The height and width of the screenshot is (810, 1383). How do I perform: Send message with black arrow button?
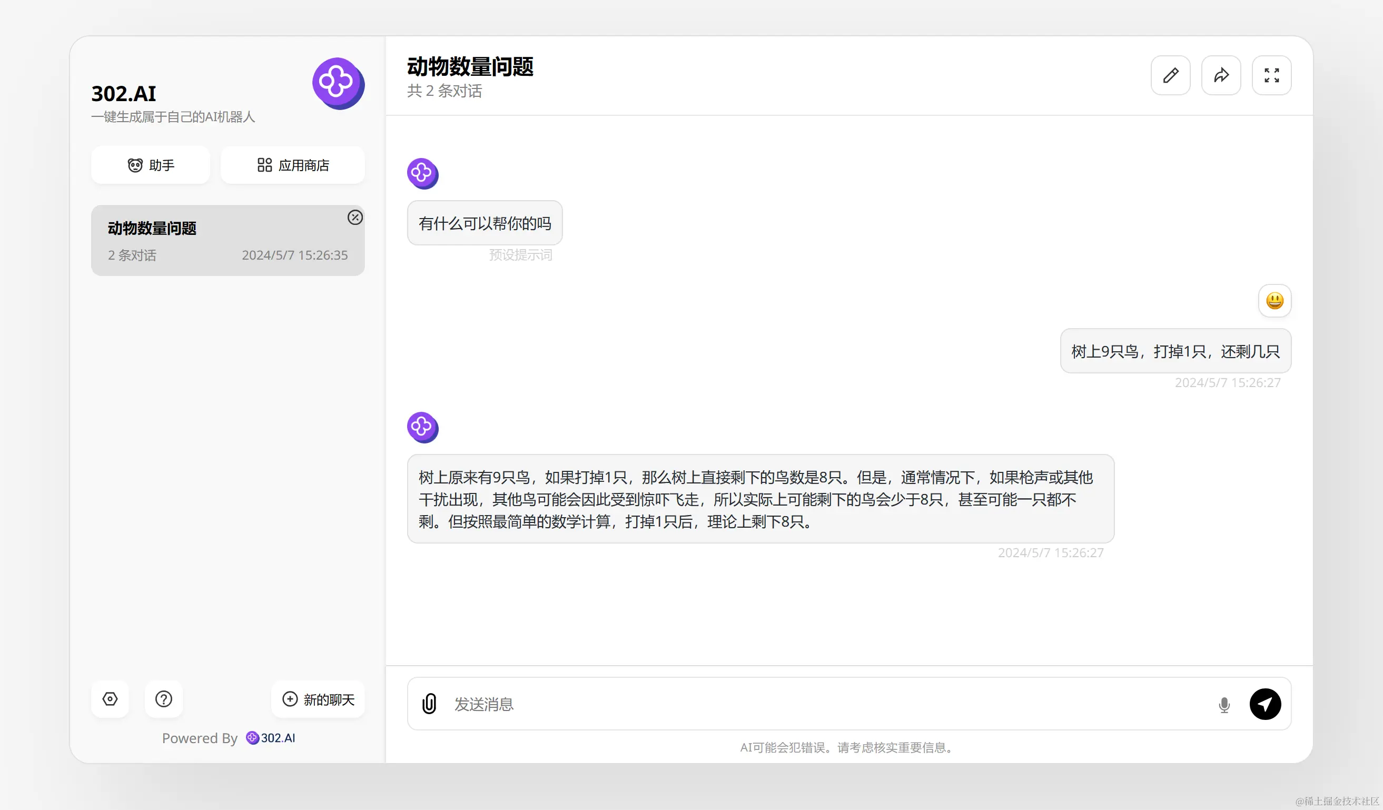[x=1265, y=704]
